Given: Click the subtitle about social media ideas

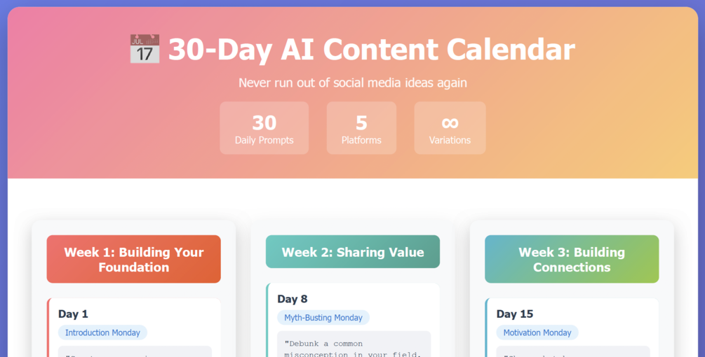Looking at the screenshot, I should [352, 83].
